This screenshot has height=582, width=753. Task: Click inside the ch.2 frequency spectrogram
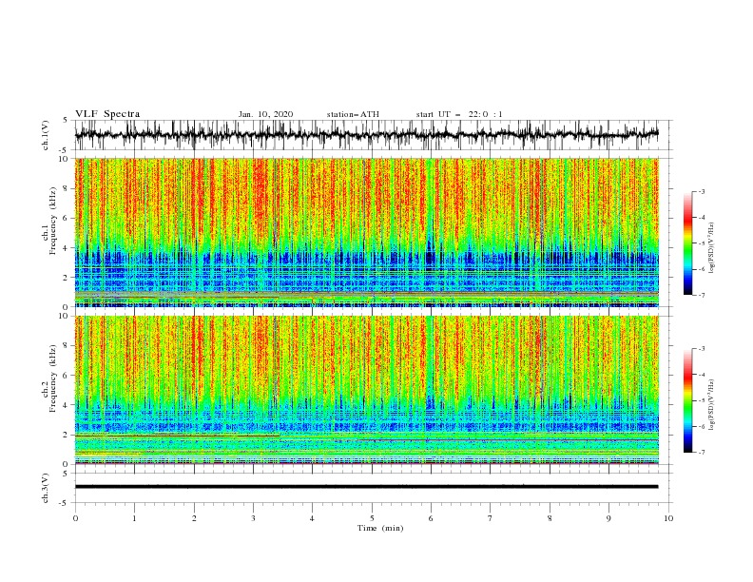click(x=366, y=390)
